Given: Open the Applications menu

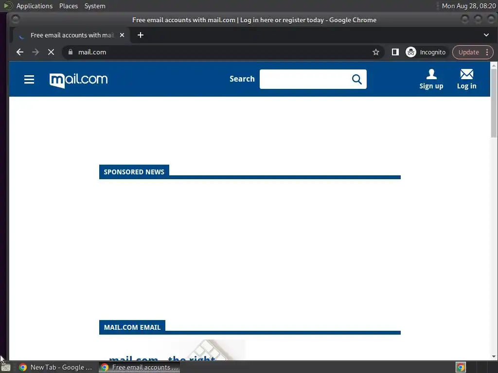Looking at the screenshot, I should point(35,6).
